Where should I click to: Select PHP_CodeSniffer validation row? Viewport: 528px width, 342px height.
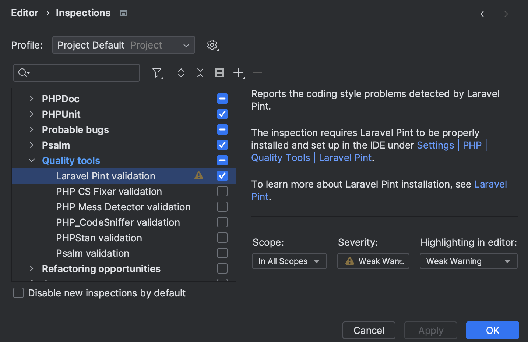tap(124, 222)
